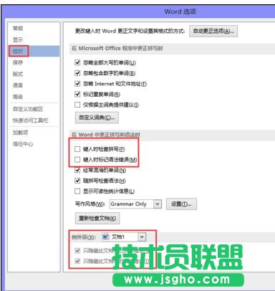Click the 写作风格(W) label
Screen dimensions: 275x291
[x=90, y=204]
